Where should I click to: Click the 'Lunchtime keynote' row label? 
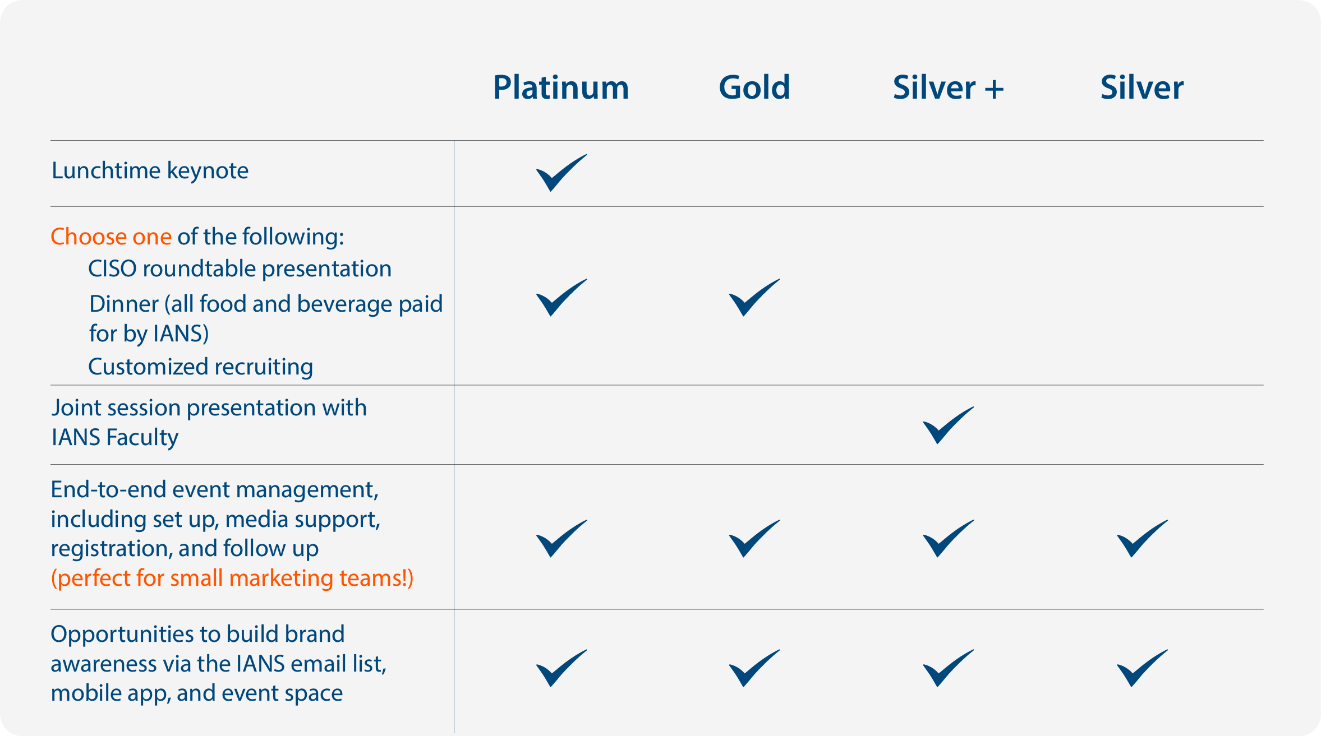[150, 170]
